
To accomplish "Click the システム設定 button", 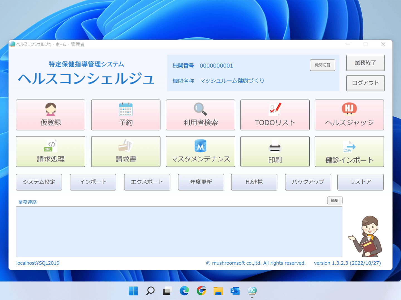I will coord(39,182).
